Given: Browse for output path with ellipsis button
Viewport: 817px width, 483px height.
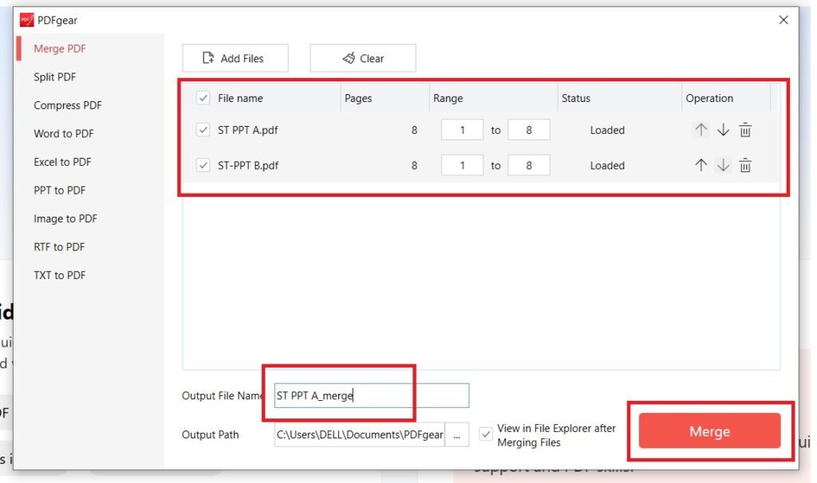Looking at the screenshot, I should [x=456, y=435].
